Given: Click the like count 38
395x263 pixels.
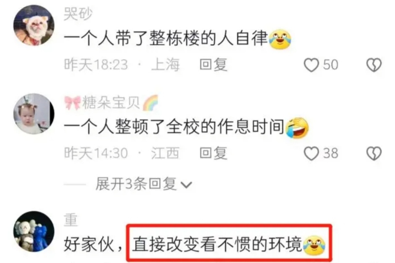Looking at the screenshot, I should tap(331, 153).
